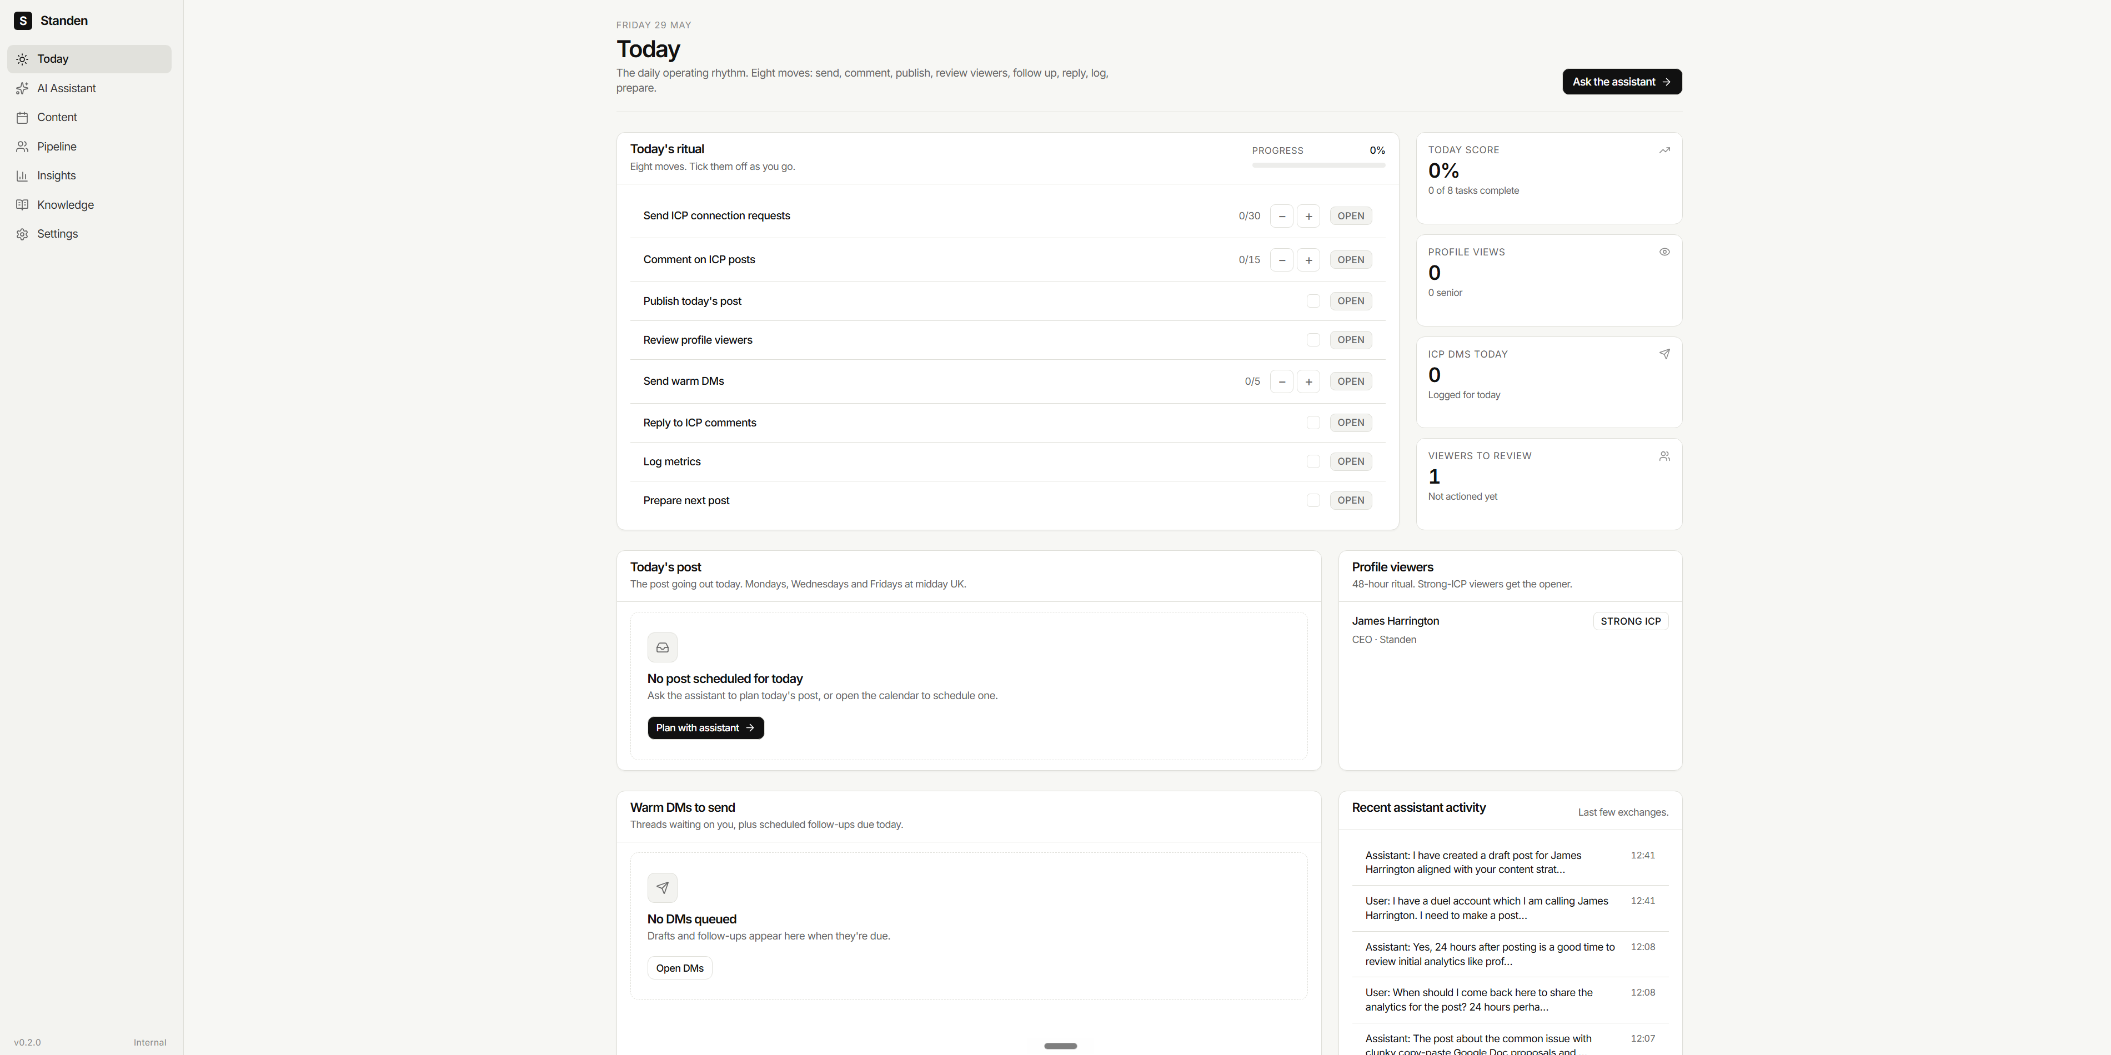Click the sparkle icon beside AI Assistant
The width and height of the screenshot is (2111, 1055).
pos(22,88)
